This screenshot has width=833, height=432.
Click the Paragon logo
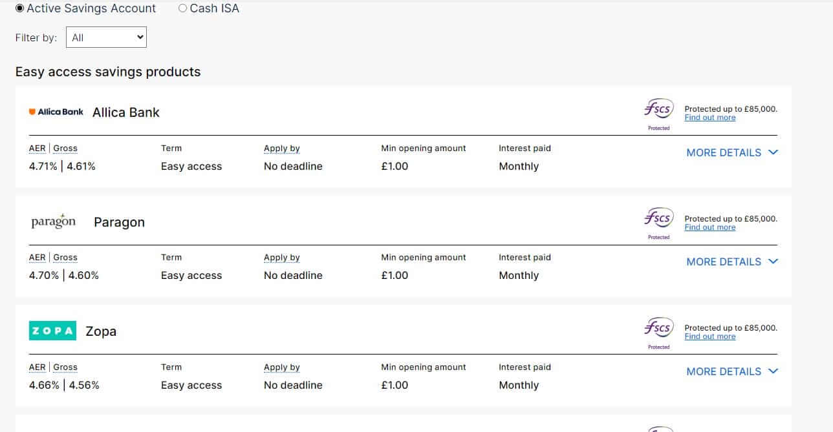(53, 221)
